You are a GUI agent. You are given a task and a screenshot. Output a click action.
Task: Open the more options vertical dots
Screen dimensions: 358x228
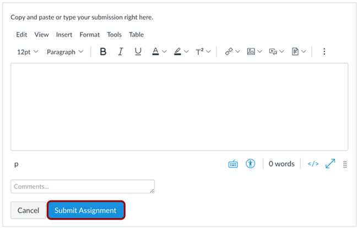(324, 52)
